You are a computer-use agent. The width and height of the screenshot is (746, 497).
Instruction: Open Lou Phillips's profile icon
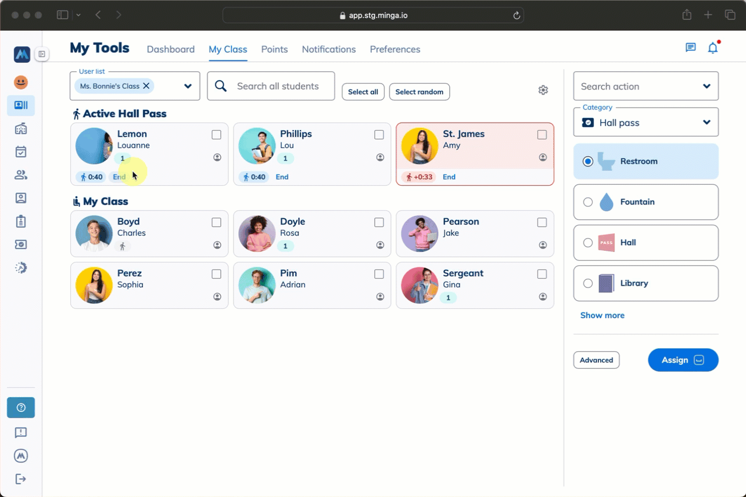[380, 157]
